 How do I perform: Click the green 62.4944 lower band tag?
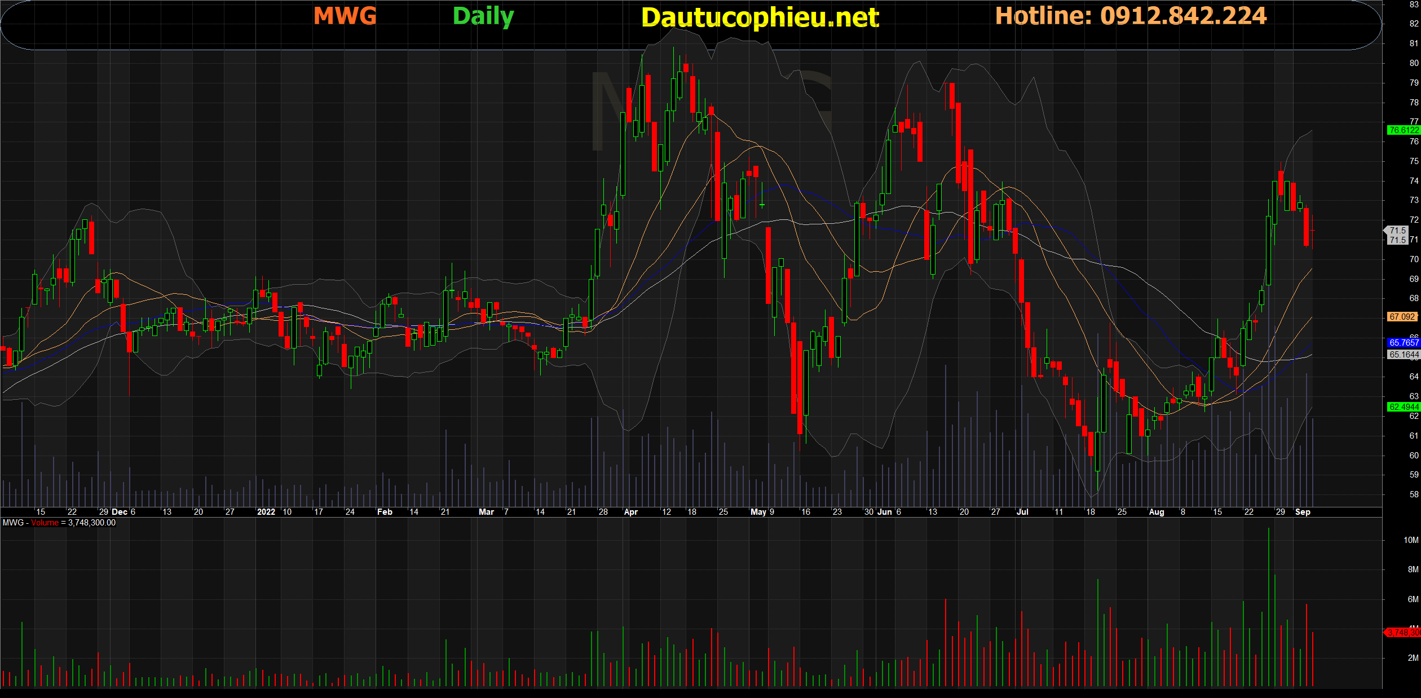point(1403,407)
